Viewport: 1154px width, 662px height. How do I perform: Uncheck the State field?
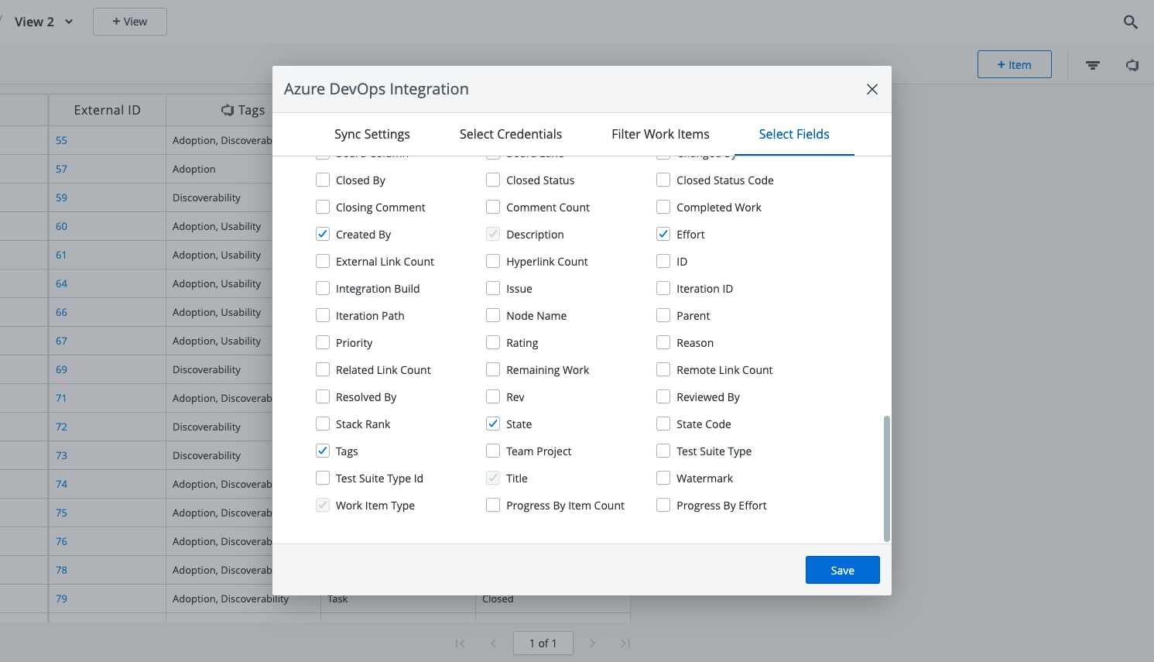click(x=493, y=424)
